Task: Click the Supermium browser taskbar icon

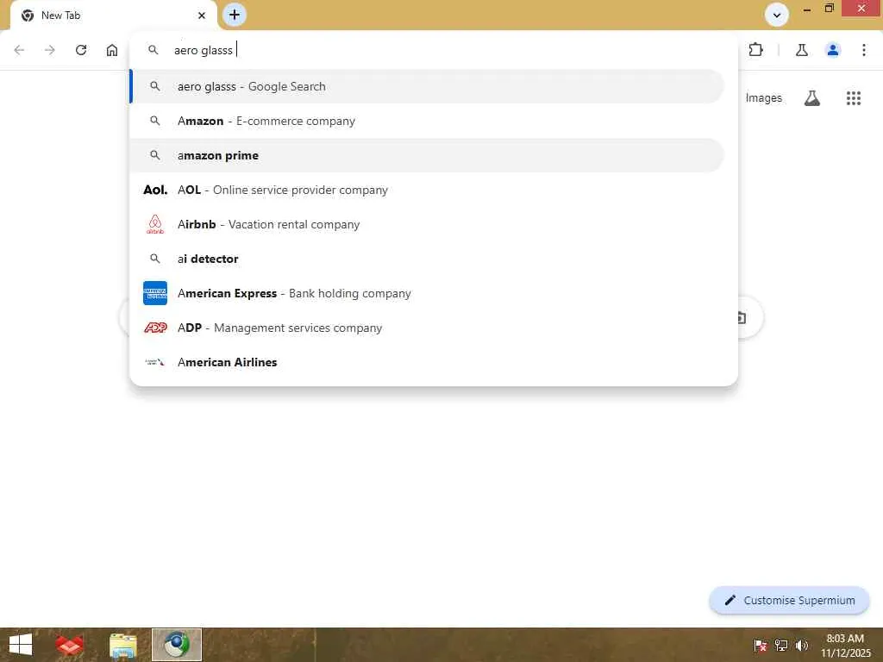Action: tap(176, 645)
